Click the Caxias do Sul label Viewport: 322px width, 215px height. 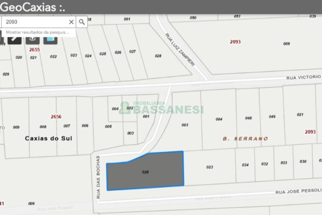click(x=49, y=138)
